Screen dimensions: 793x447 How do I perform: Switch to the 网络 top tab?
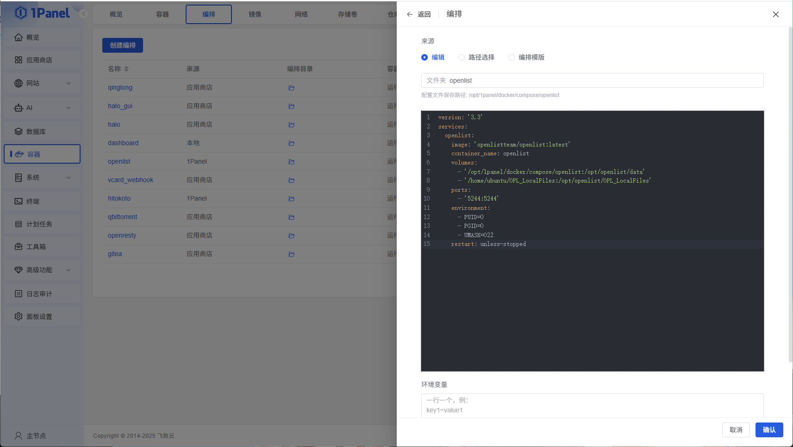point(301,14)
